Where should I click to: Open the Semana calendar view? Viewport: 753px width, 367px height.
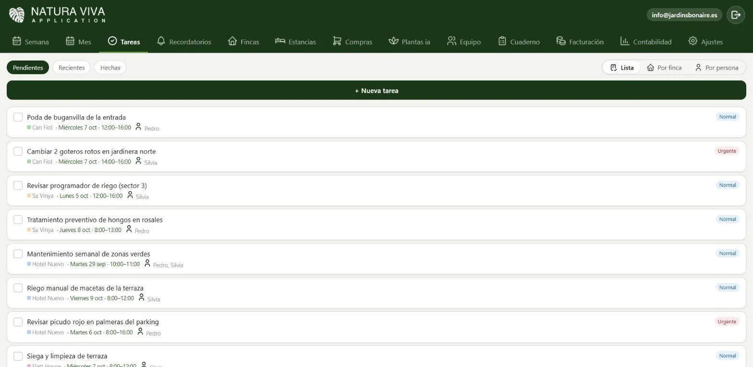point(30,42)
